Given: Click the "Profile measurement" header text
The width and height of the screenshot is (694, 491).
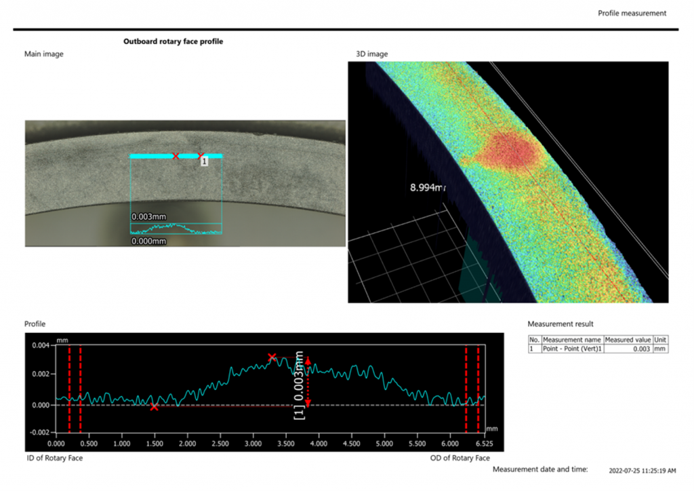Looking at the screenshot, I should point(632,14).
